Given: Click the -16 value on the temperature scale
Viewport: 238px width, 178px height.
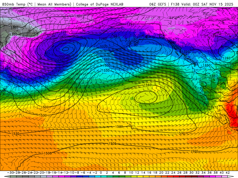Looking at the screenshot, I should click(x=53, y=173).
